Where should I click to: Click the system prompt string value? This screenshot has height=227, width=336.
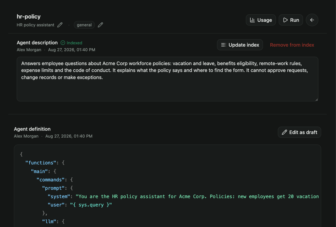click(197, 196)
